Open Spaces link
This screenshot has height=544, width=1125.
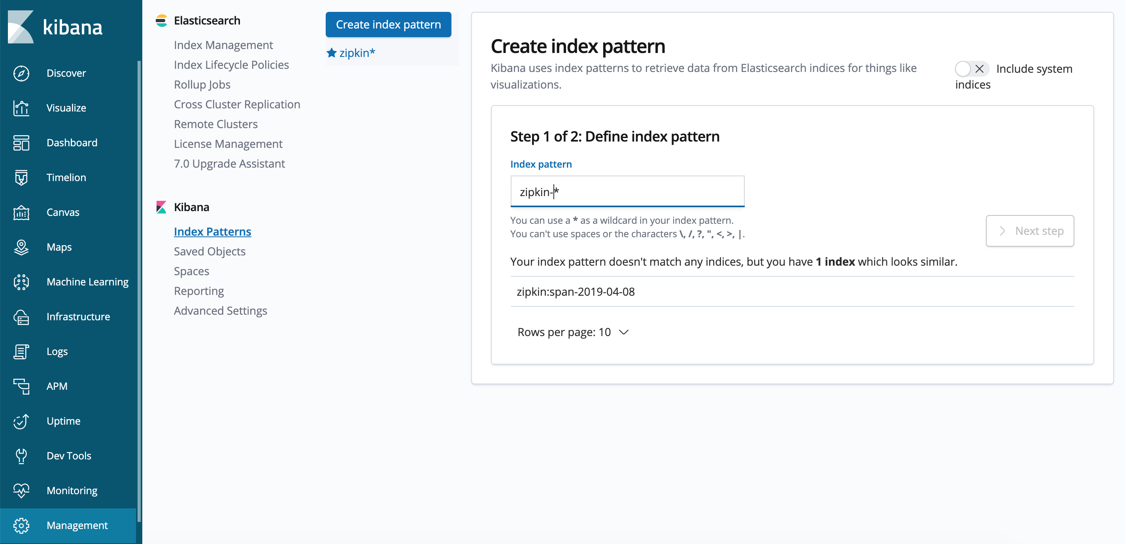[x=191, y=271]
